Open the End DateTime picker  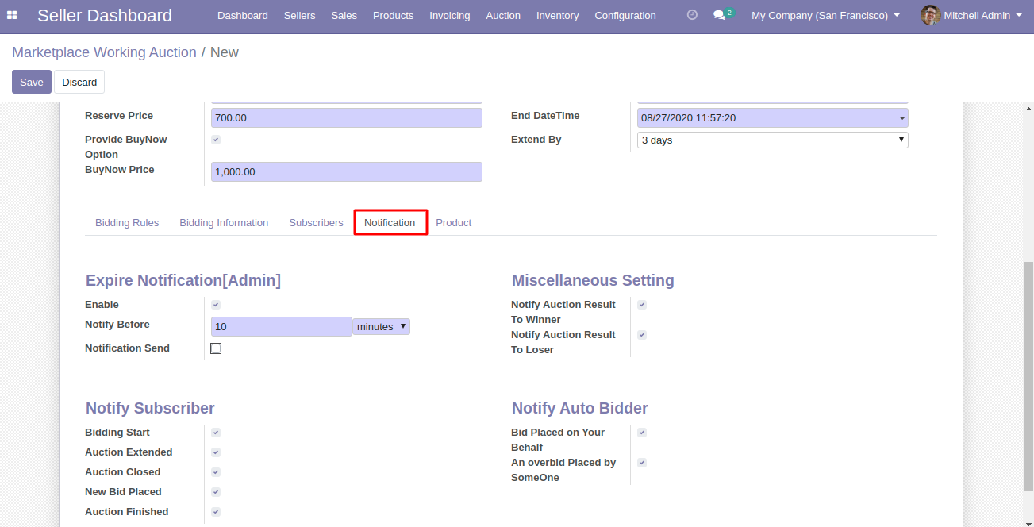tap(773, 117)
